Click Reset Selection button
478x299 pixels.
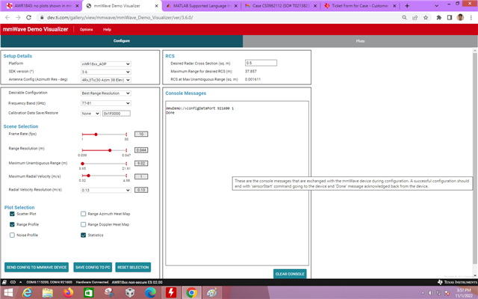[x=133, y=268]
